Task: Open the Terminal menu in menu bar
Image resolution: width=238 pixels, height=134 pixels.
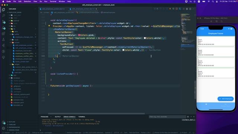Action: click(53, 1)
